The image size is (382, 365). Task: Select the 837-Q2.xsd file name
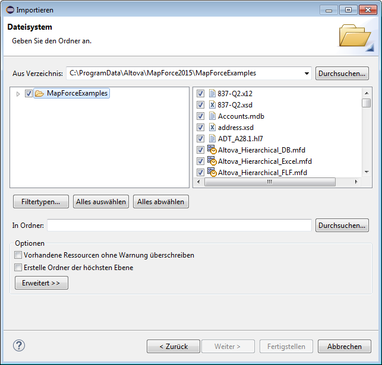[x=235, y=105]
